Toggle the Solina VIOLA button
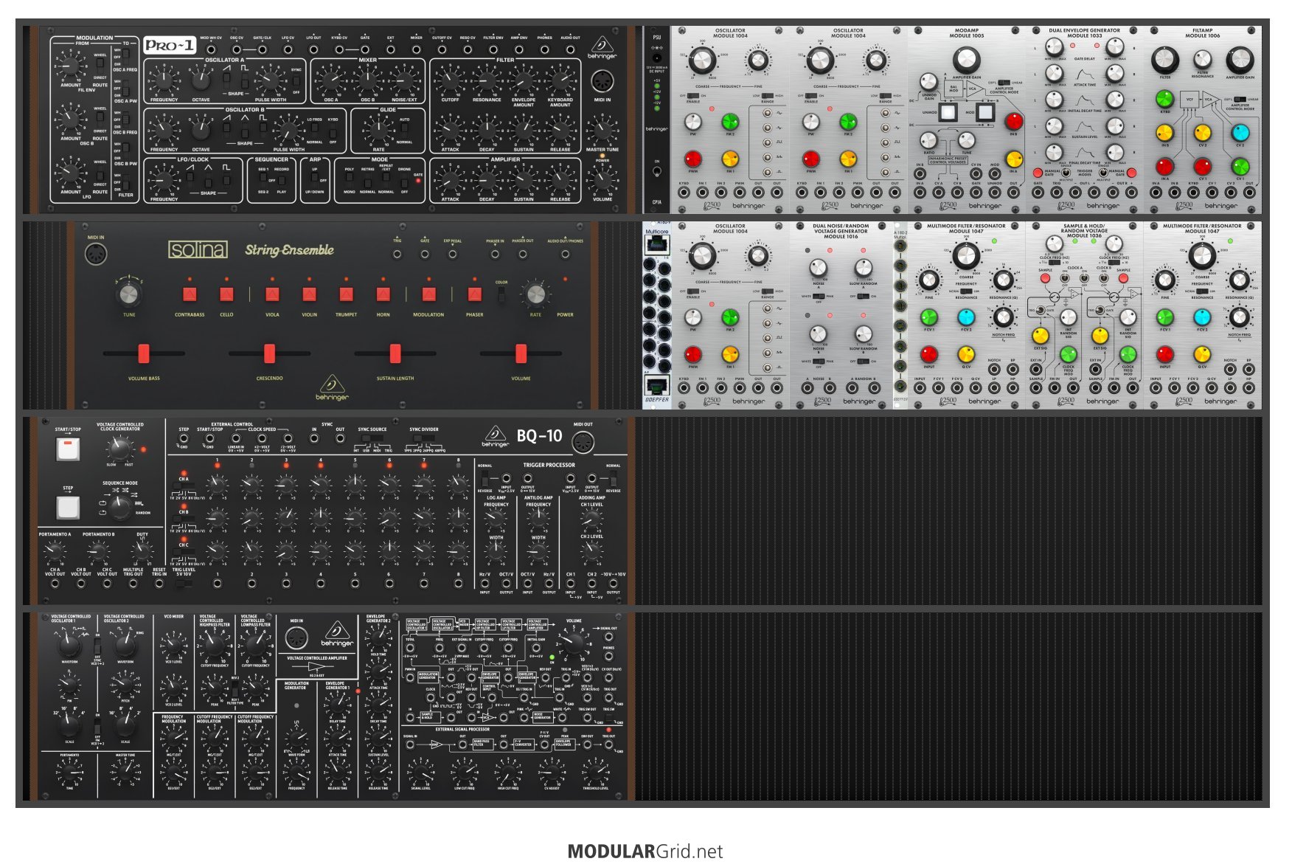Image resolution: width=1292 pixels, height=867 pixels. pyautogui.click(x=272, y=294)
